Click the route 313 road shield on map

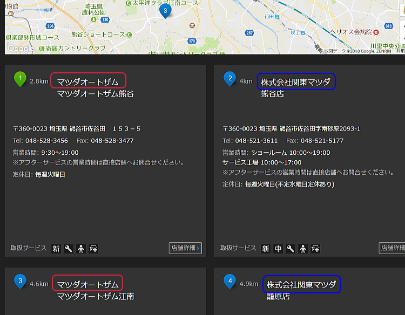(x=388, y=26)
